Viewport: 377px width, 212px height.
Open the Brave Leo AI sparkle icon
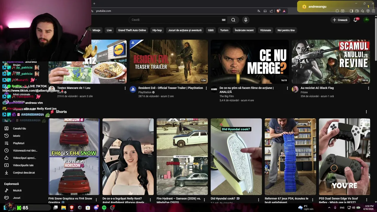[362, 11]
